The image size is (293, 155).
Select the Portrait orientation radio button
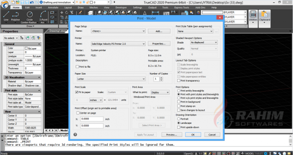(178, 119)
